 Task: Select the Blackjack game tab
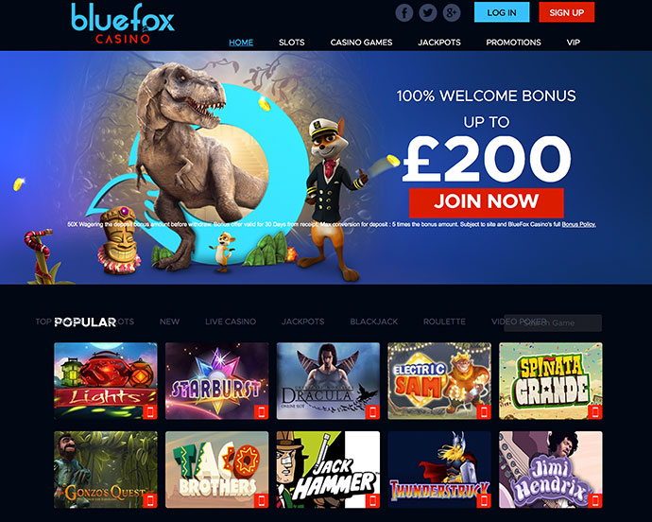click(x=374, y=322)
